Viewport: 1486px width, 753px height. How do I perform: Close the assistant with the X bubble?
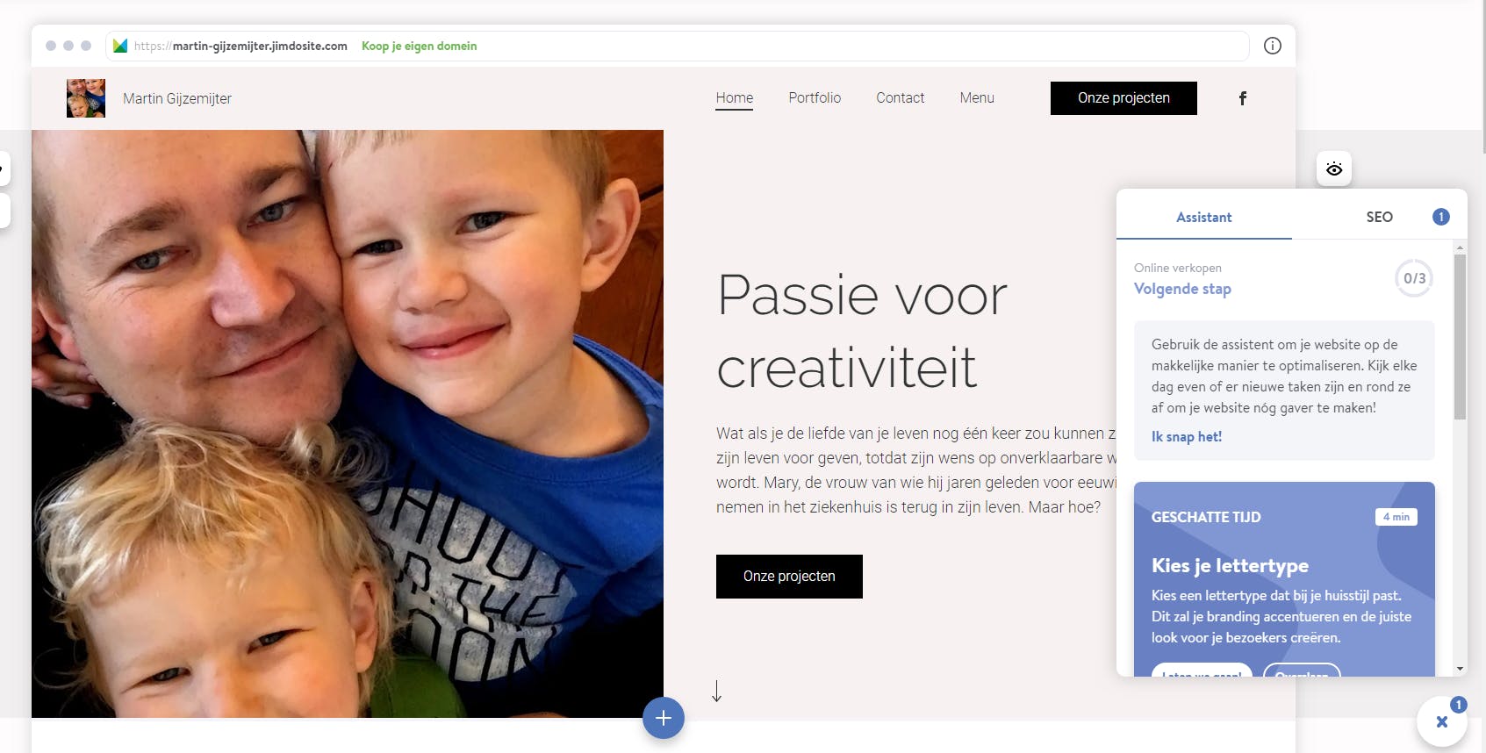1441,721
